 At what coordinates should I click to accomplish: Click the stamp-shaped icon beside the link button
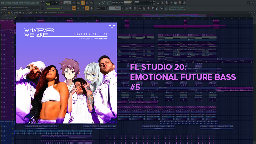click(x=92, y=8)
